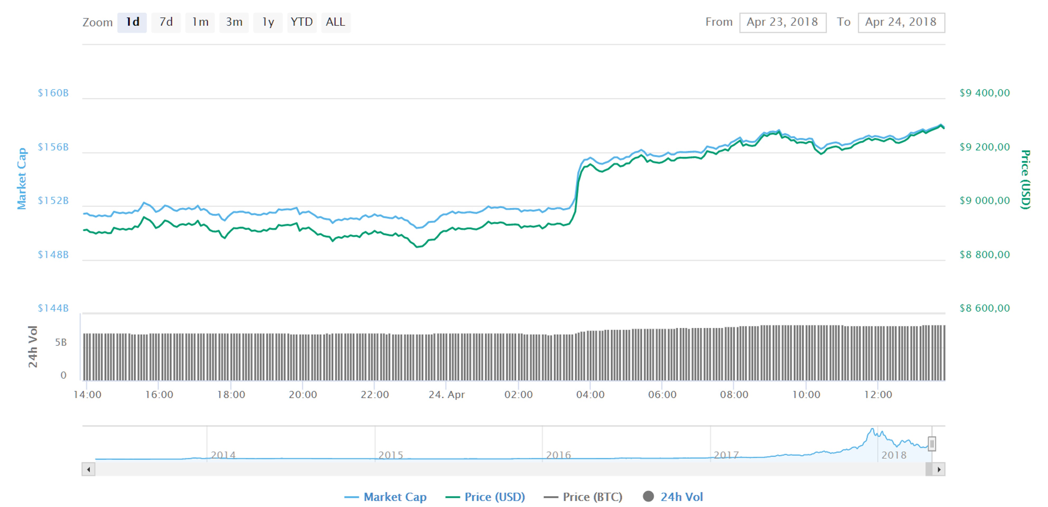Click the 16:00 axis label
This screenshot has width=1048, height=507.
(159, 394)
